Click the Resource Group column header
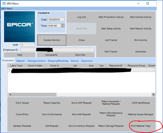The height and width of the screenshot is (133, 163). 136,65
